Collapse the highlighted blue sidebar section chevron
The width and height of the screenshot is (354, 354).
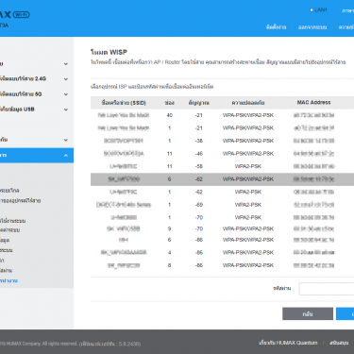(x=66, y=156)
